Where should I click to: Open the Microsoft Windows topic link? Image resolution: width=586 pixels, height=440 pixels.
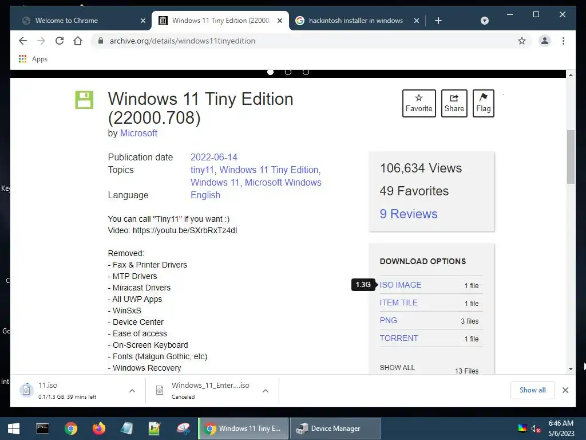pos(283,183)
